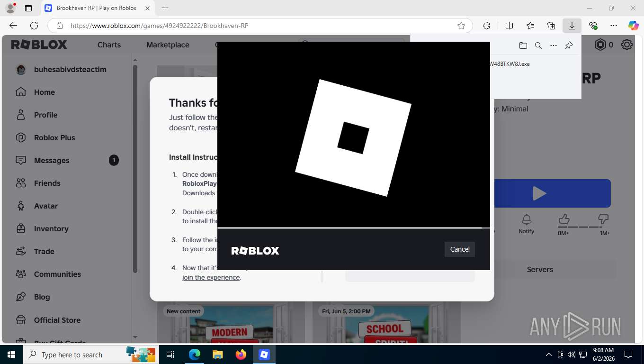Switch to the Servers tab
This screenshot has height=364, width=644.
click(540, 269)
